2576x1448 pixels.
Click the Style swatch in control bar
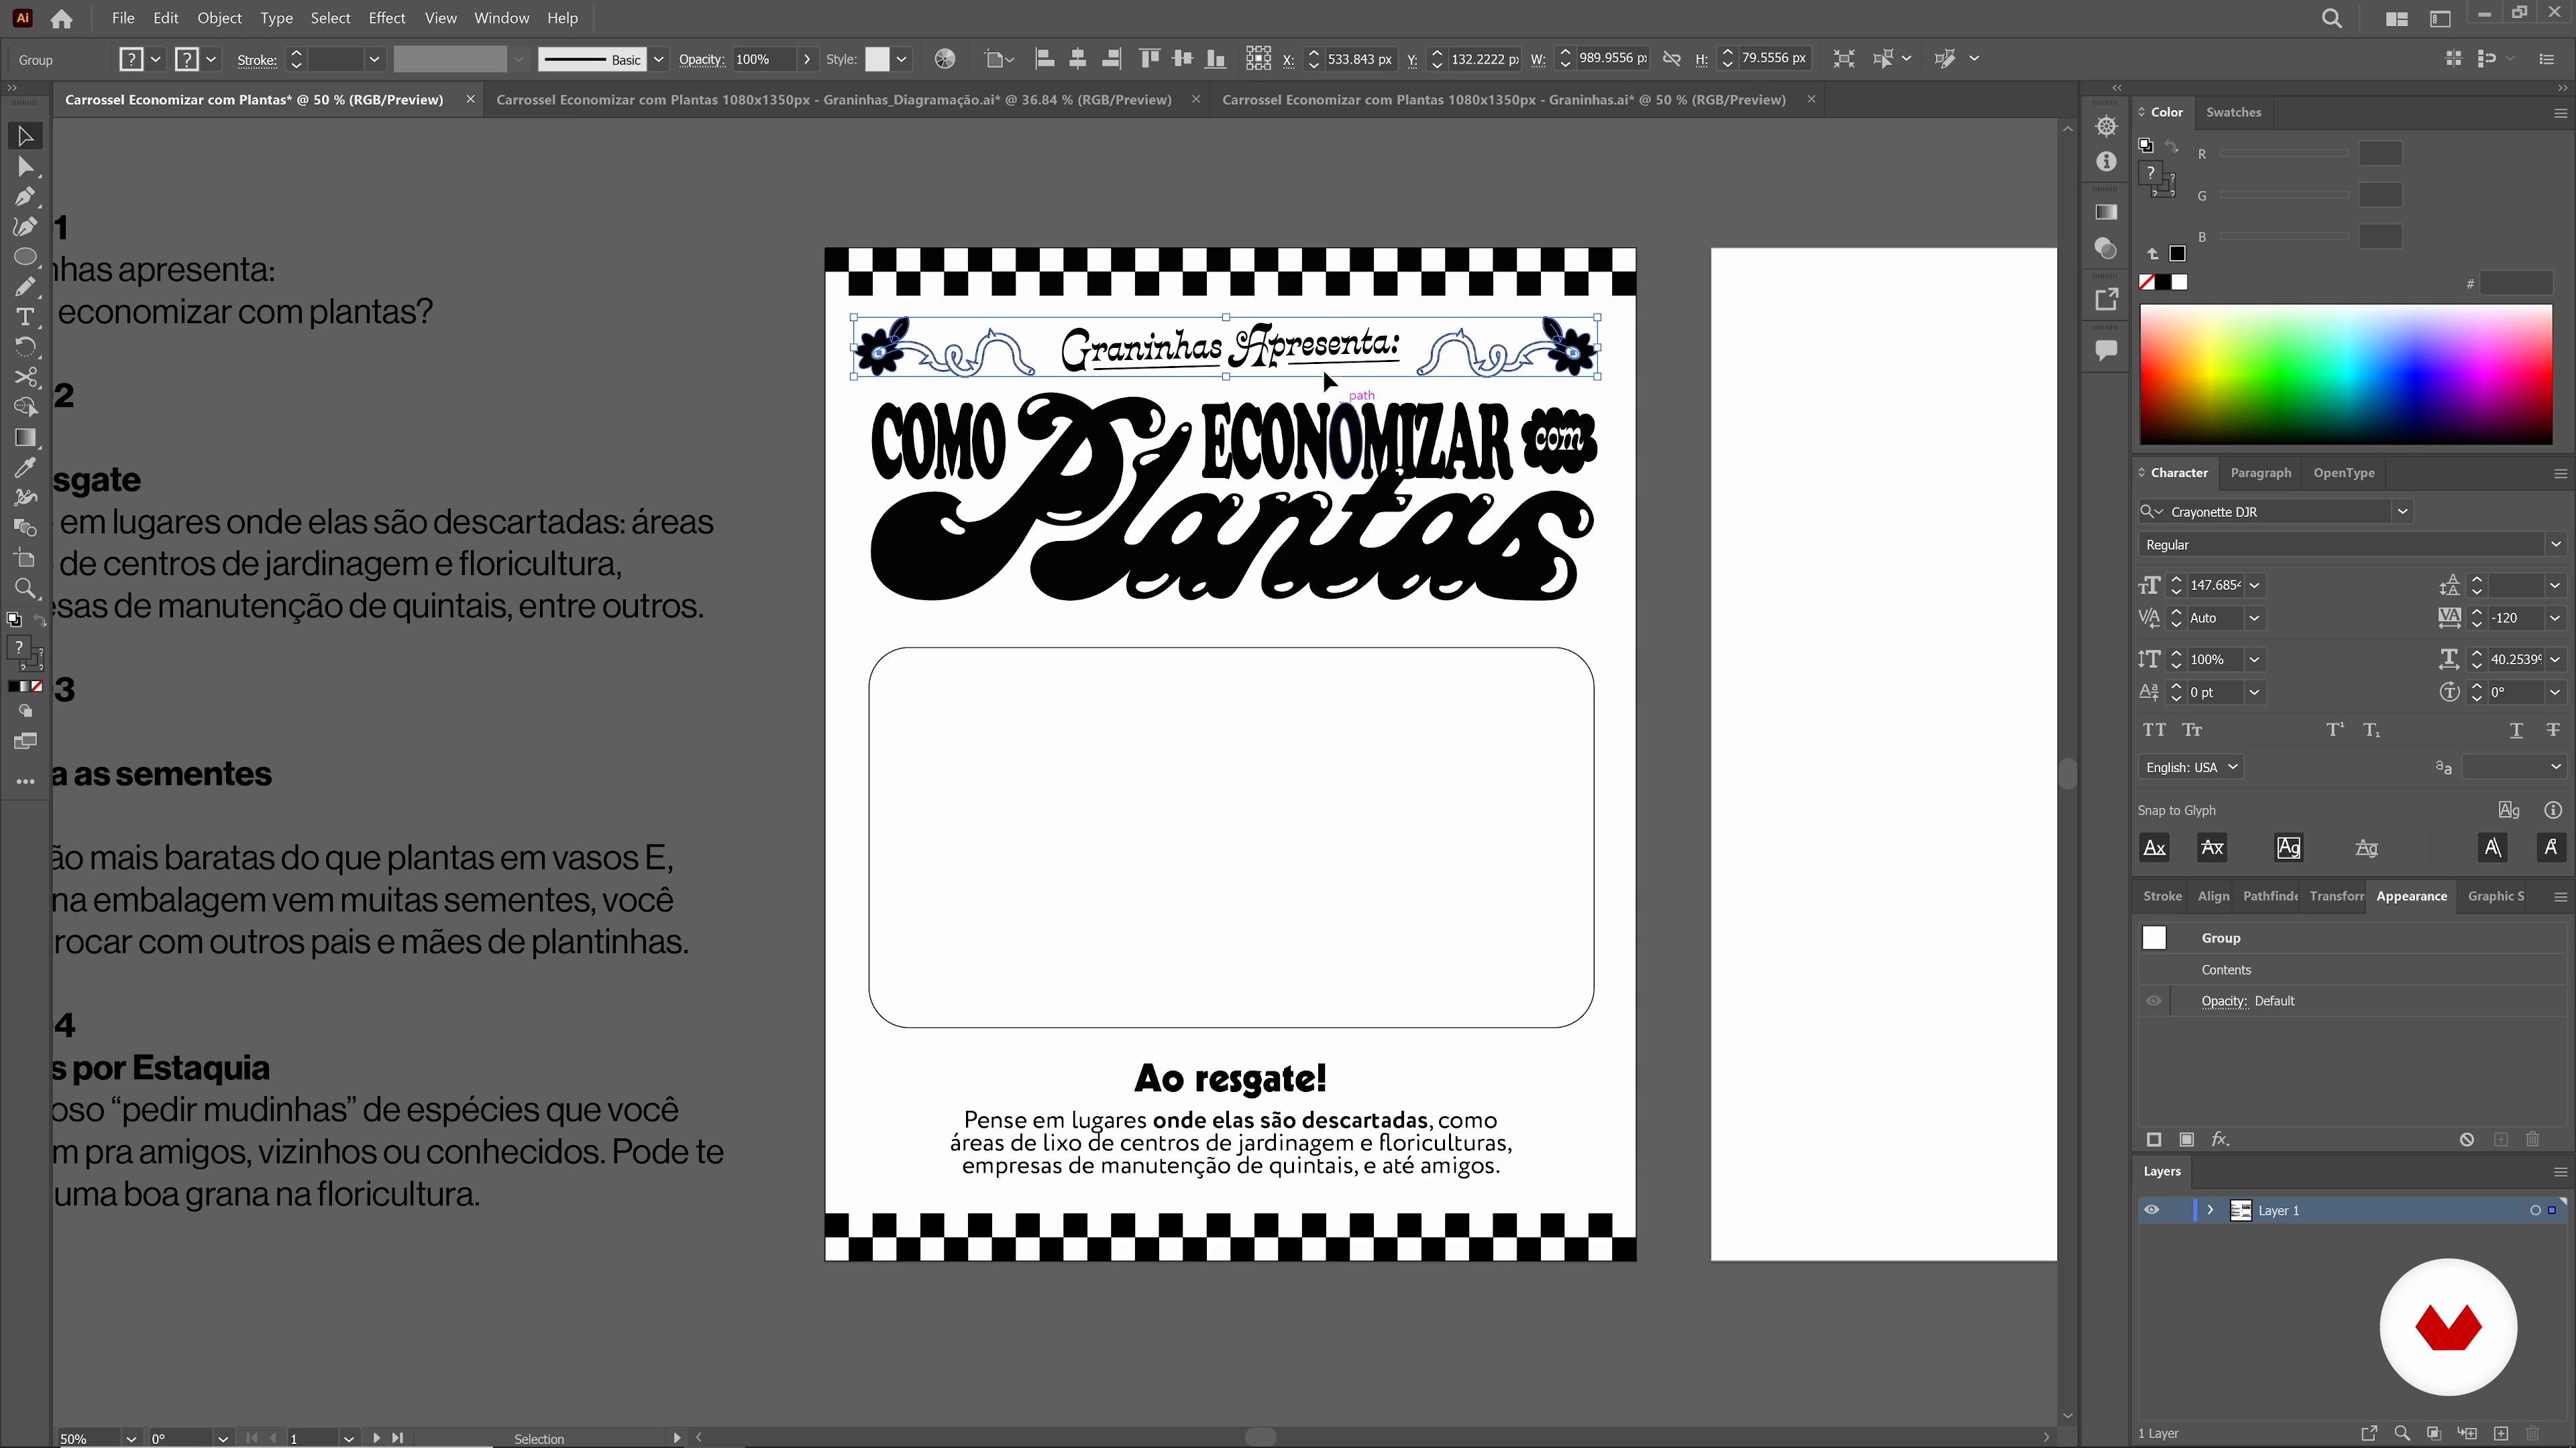point(877,59)
